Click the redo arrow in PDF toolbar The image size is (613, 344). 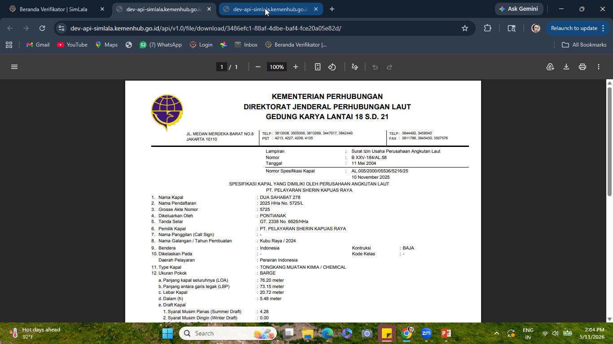click(x=390, y=67)
